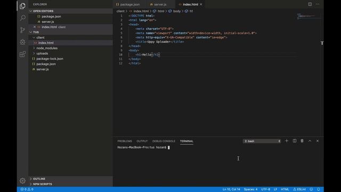Open the Problems panel tab
The width and height of the screenshot is (341, 192).
125,141
